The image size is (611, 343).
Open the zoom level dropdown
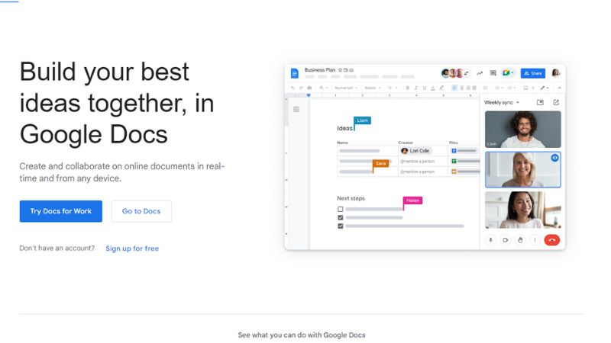click(323, 88)
